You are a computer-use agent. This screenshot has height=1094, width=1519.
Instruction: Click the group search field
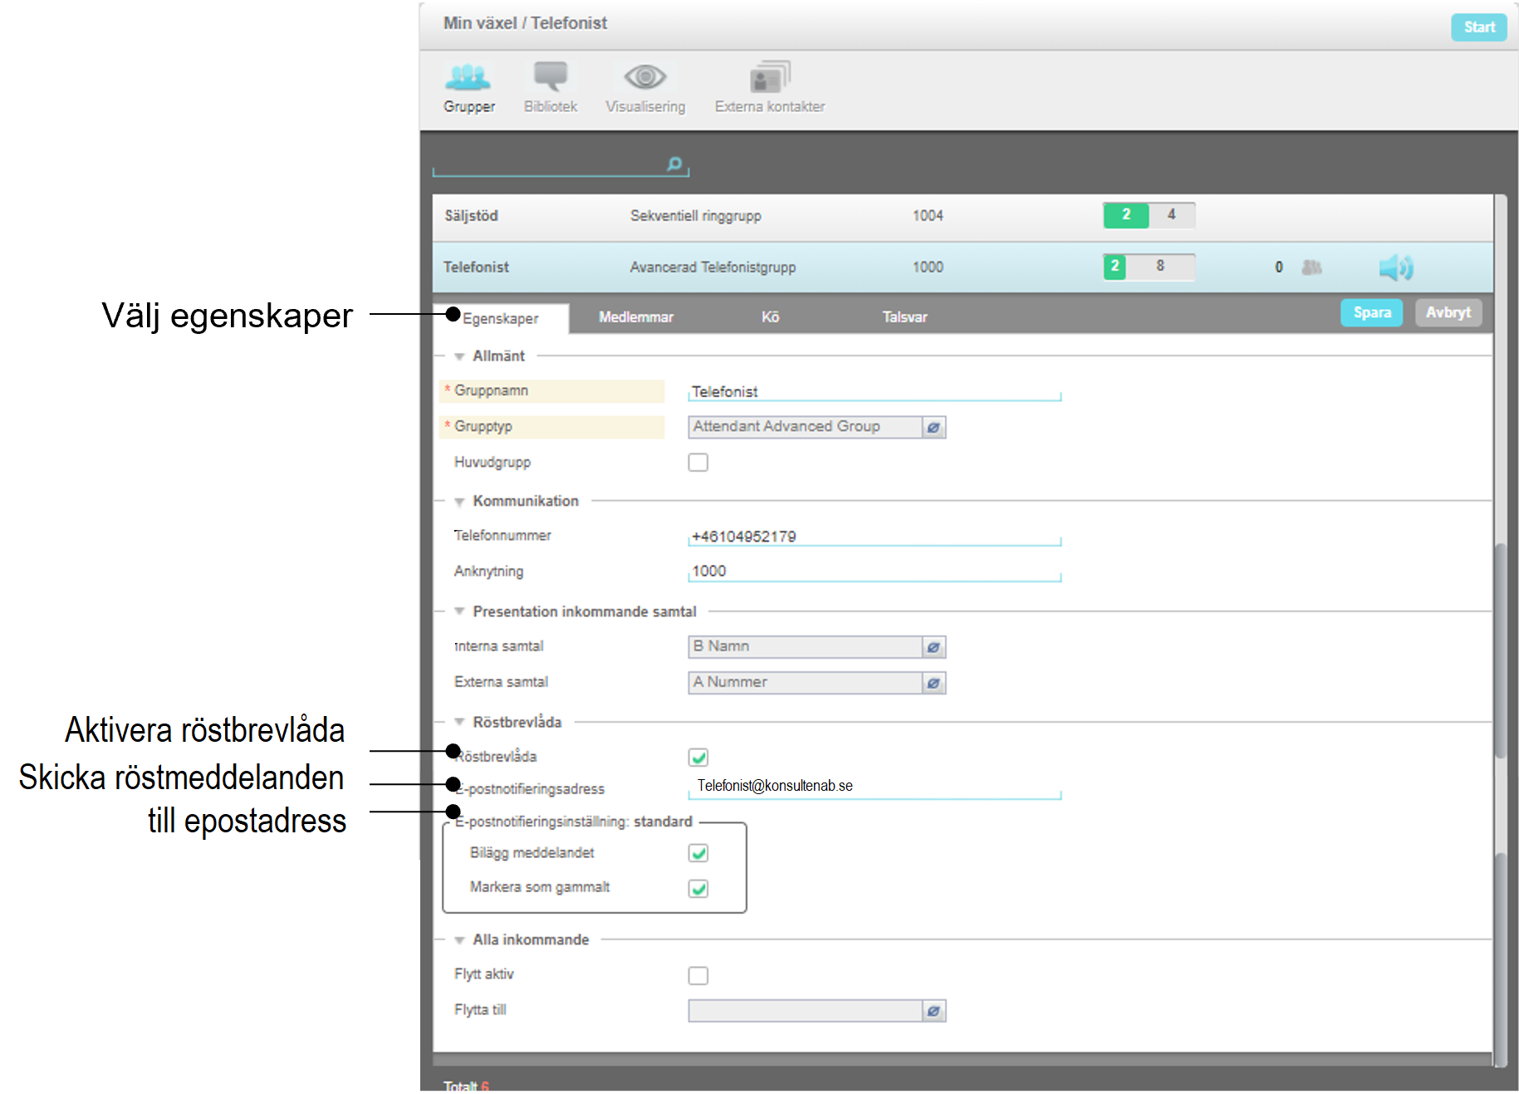[561, 165]
